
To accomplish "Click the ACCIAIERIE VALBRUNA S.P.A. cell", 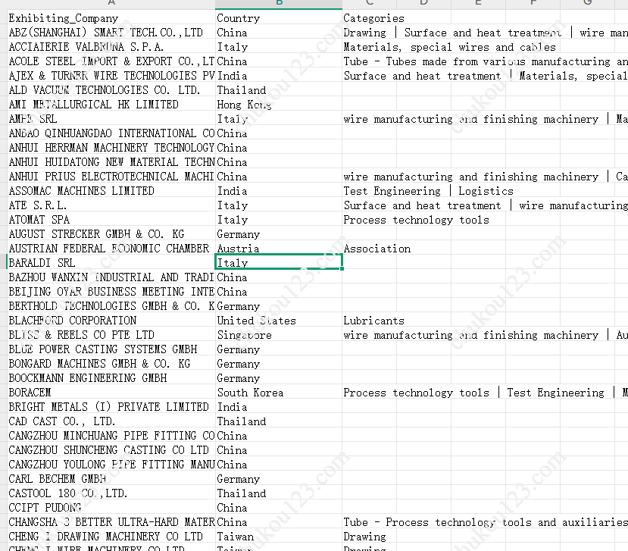I will [111, 47].
